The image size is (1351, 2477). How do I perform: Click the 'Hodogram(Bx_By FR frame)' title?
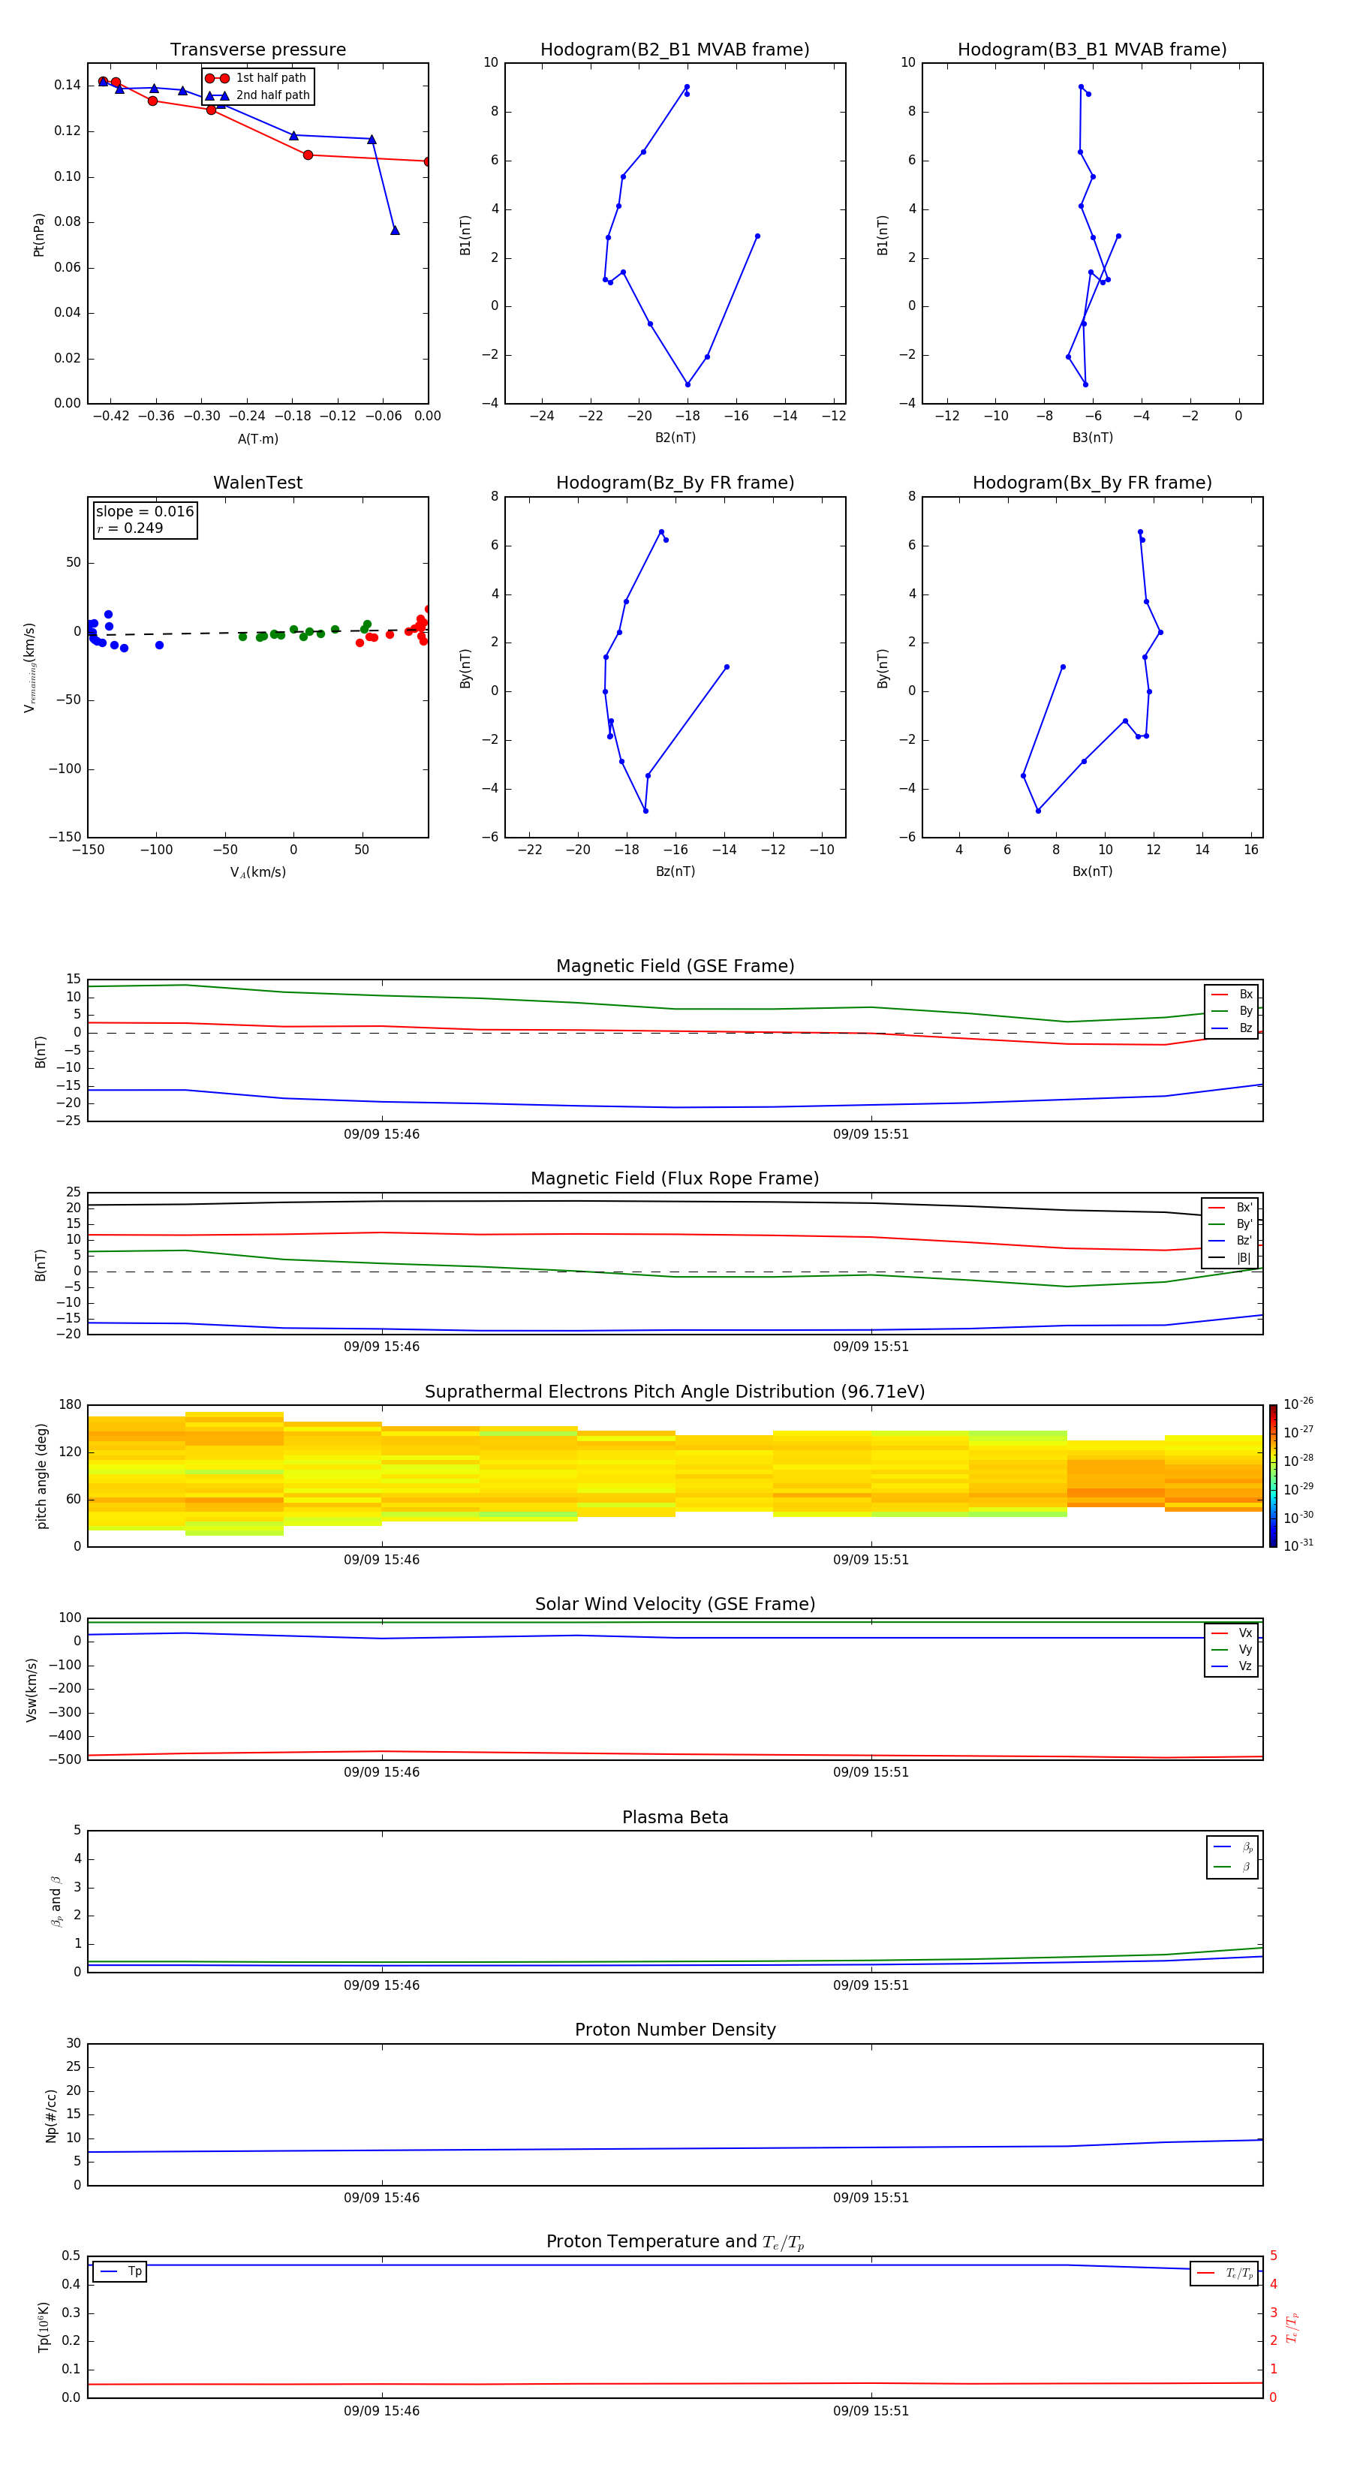tap(1092, 483)
